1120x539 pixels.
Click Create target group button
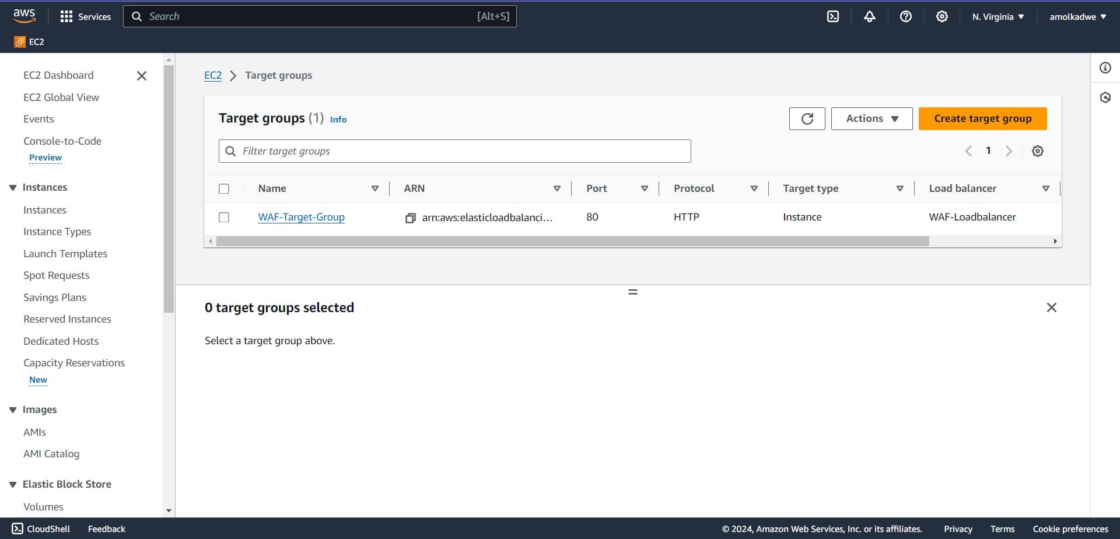[x=982, y=118]
